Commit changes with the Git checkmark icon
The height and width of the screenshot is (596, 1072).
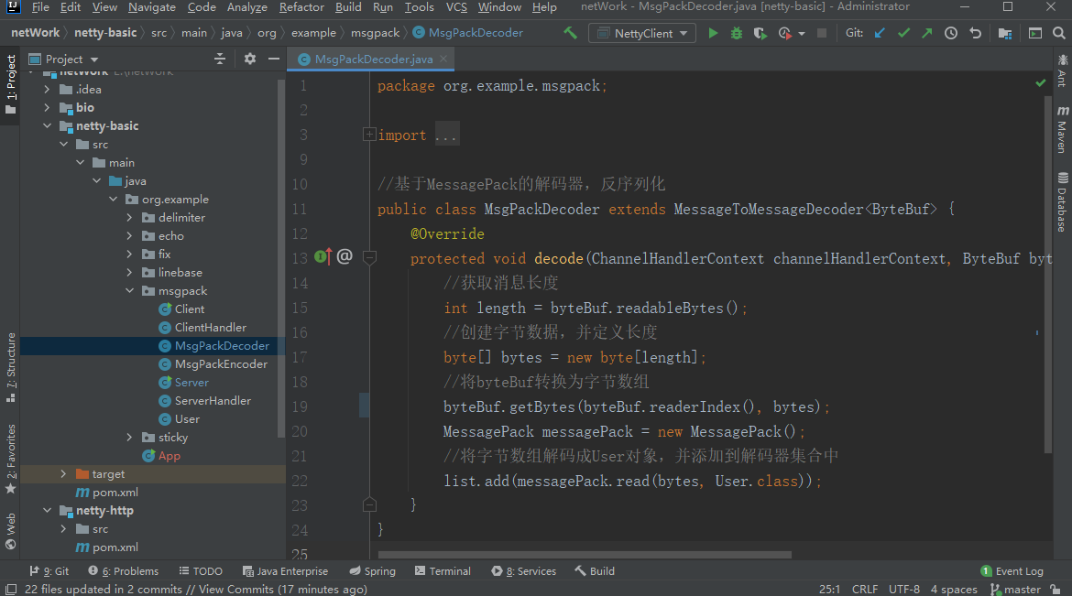click(903, 33)
